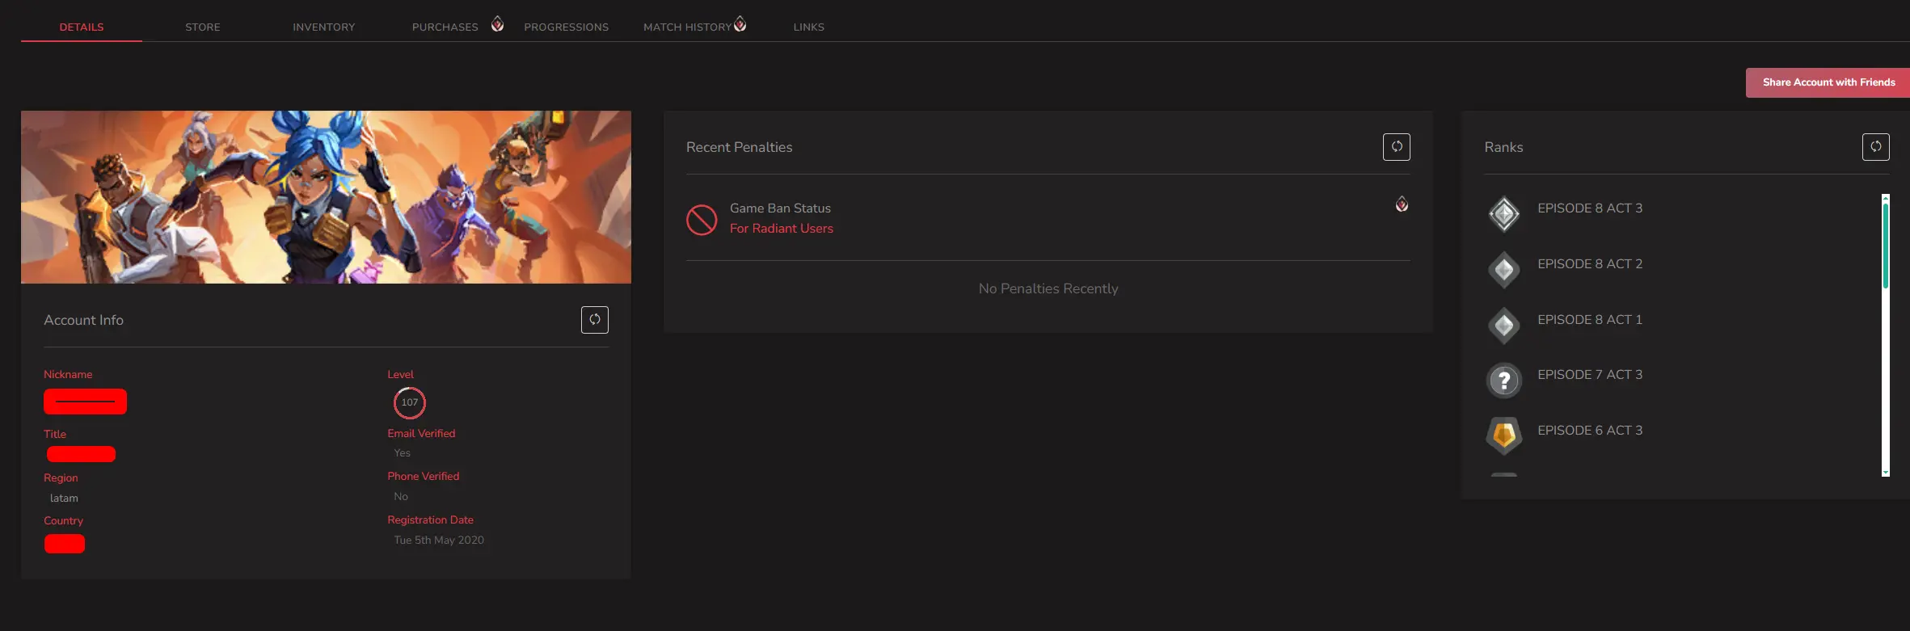This screenshot has width=1910, height=631.
Task: Go to the Progressions tab
Action: point(566,27)
